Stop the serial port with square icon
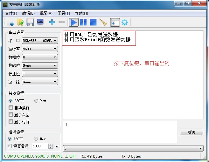This screenshot has height=162, width=209. tap(93, 22)
